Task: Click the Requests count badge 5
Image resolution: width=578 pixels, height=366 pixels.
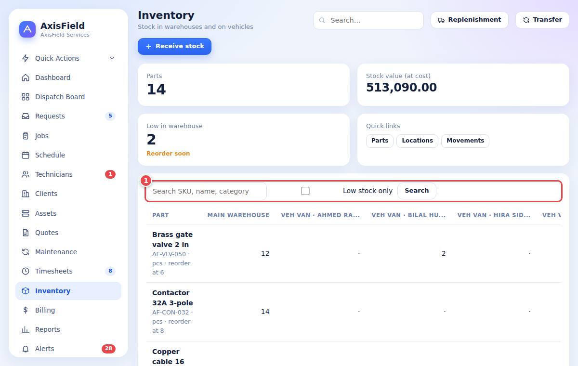Action: point(110,116)
